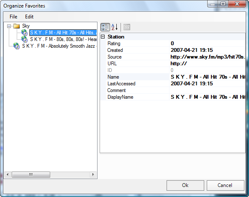Click the left scroll arrow of tree
249x197 pixels.
click(x=8, y=174)
